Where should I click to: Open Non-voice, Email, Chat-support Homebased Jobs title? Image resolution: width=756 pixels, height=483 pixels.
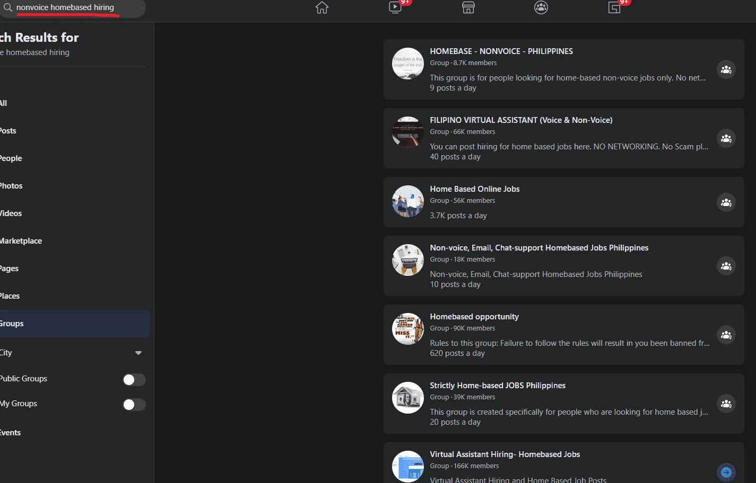539,248
